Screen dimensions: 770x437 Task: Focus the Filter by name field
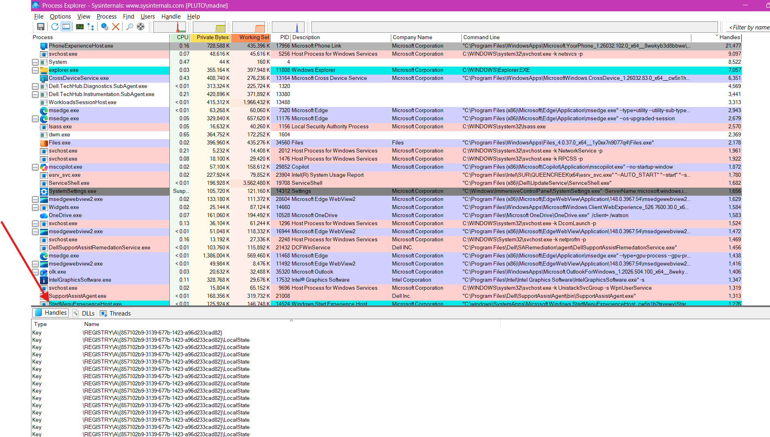coord(749,27)
